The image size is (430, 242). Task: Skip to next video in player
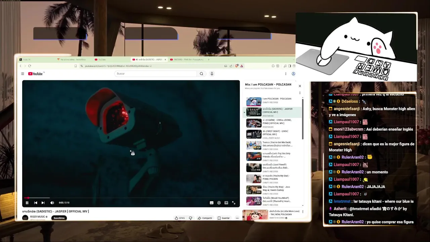coord(43,203)
